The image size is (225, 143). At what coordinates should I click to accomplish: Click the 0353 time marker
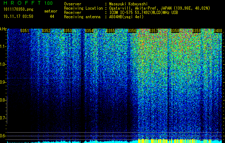pyautogui.click(x=68, y=31)
